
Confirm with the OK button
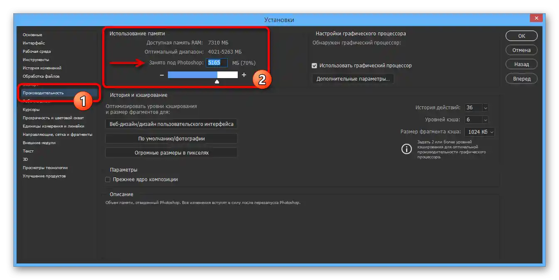tap(522, 36)
